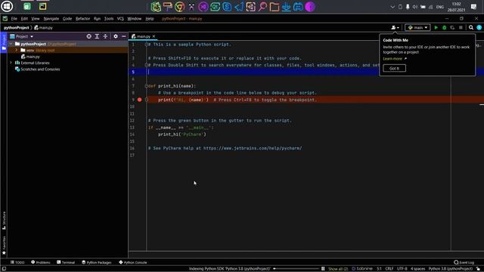Toggle the breakpoint on line 9
Image resolution: width=484 pixels, height=272 pixels.
tap(139, 100)
